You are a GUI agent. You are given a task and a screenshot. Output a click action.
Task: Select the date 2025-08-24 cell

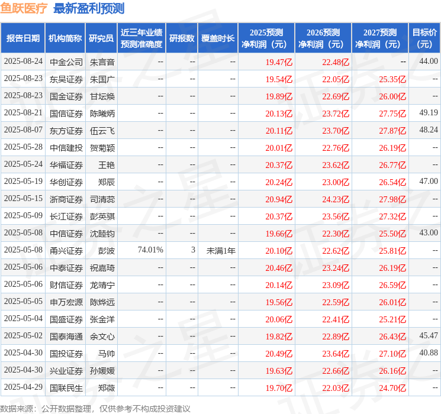click(x=23, y=62)
